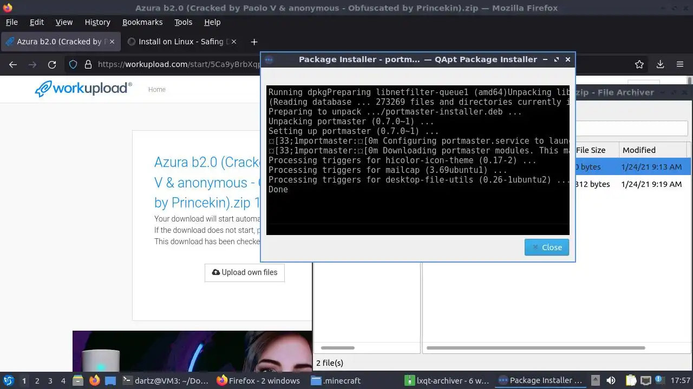Open the Tools menu in Firefox
The image size is (693, 389).
tap(183, 22)
